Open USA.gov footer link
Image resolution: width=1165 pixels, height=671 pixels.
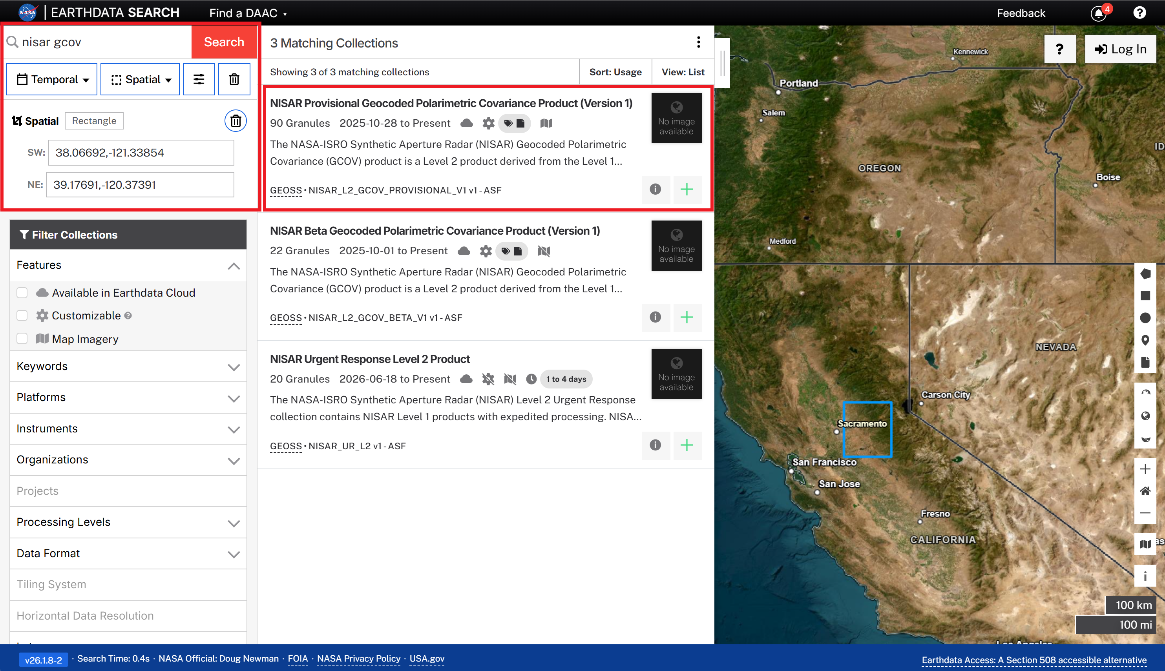pyautogui.click(x=427, y=658)
